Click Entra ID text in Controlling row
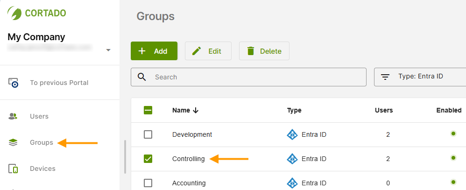Viewport: 466px width, 190px height. tap(314, 159)
